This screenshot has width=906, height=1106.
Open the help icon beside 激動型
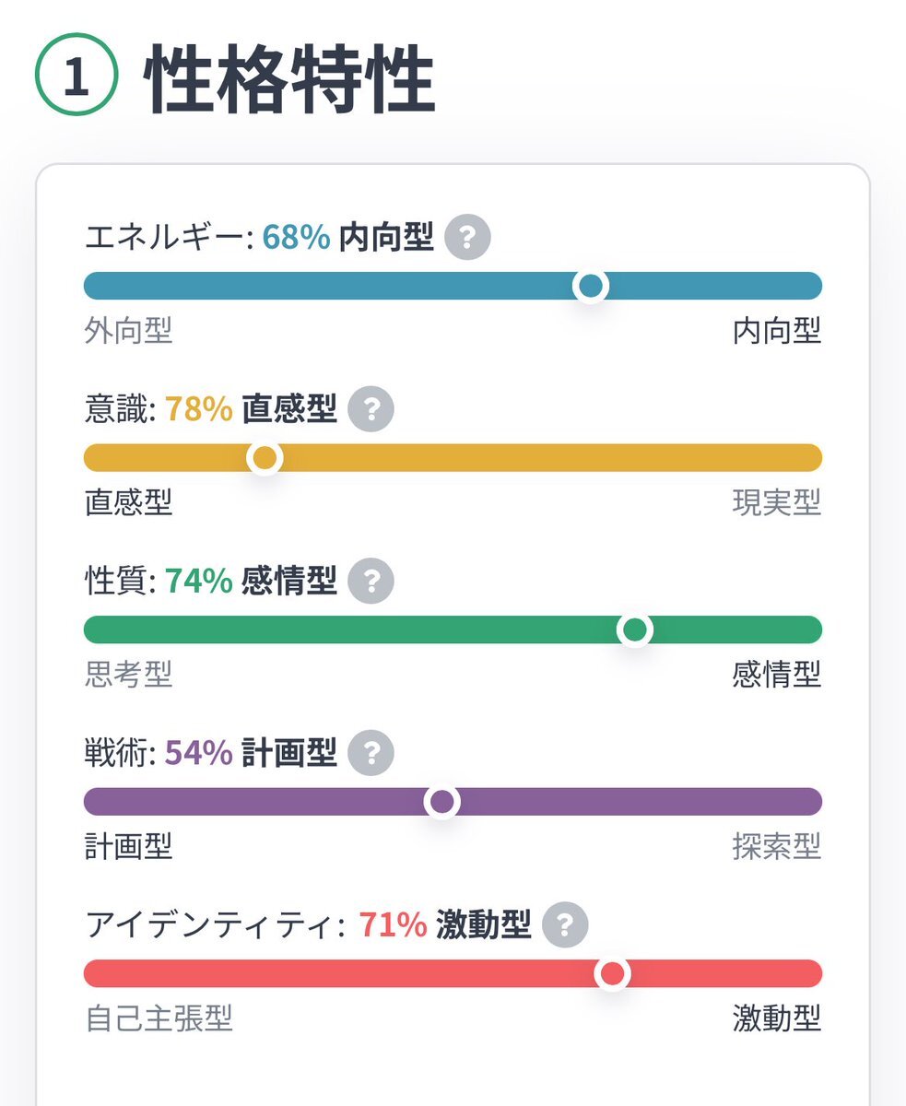tap(565, 924)
